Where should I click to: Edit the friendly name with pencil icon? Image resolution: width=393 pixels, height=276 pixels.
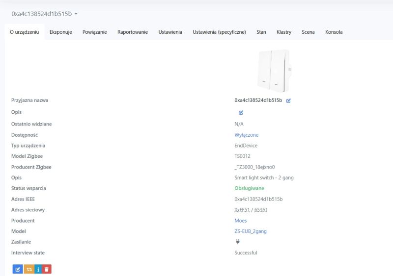coord(288,100)
